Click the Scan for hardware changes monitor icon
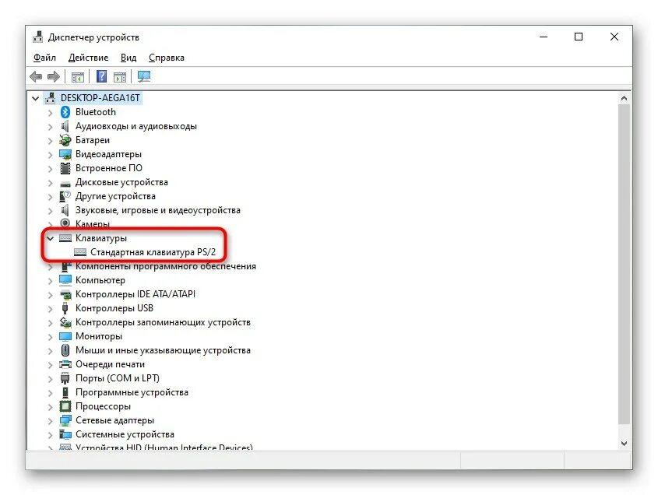The width and height of the screenshot is (658, 495). click(x=144, y=77)
